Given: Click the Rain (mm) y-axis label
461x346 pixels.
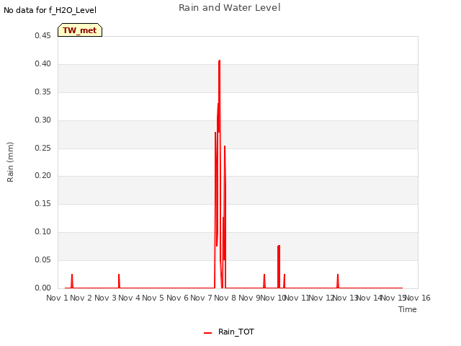Looking at the screenshot, I should click(x=10, y=162).
